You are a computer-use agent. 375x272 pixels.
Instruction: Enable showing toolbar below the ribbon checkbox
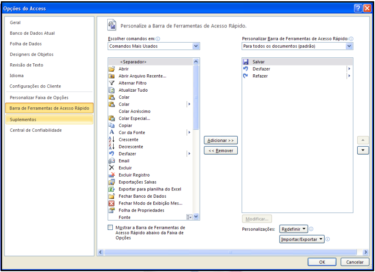point(111,228)
